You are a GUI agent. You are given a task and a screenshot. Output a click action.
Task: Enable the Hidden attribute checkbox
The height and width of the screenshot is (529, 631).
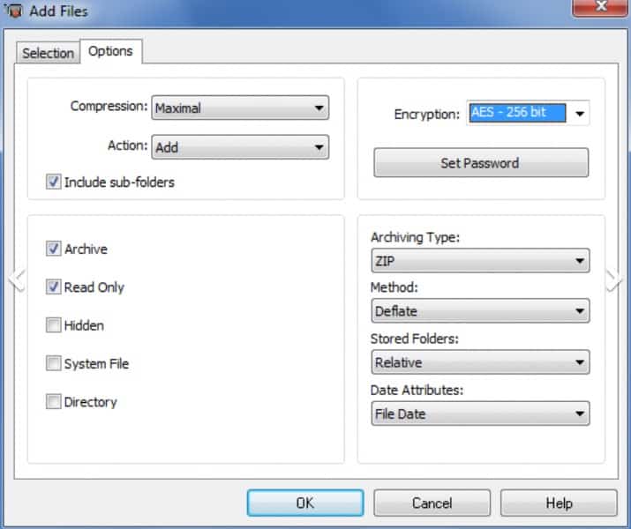pyautogui.click(x=54, y=325)
